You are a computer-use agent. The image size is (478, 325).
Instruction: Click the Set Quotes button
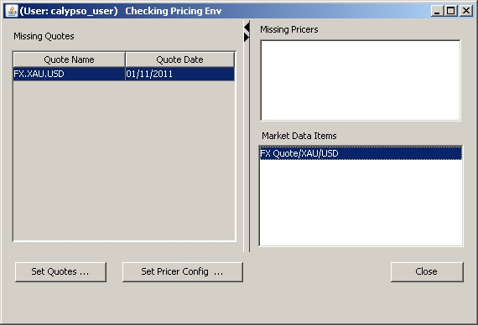point(60,271)
